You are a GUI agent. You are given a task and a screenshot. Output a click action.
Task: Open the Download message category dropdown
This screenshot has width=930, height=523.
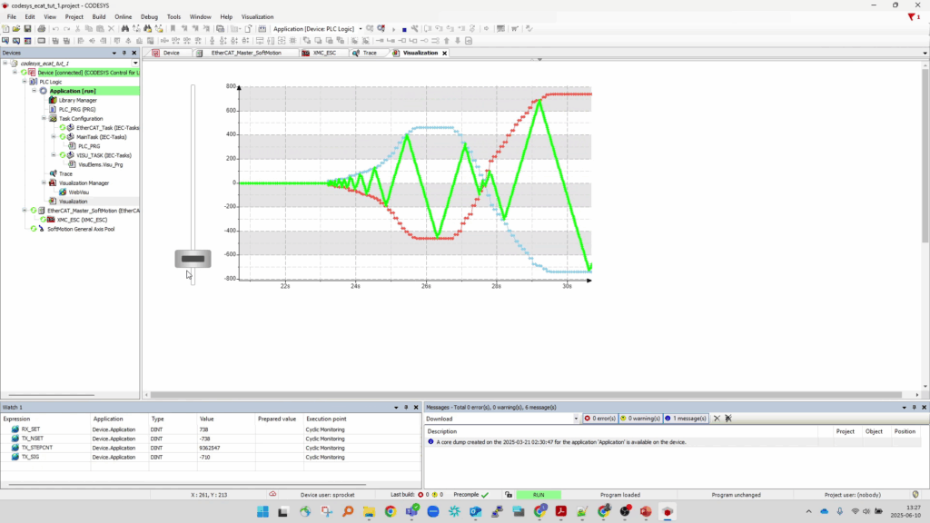click(575, 419)
